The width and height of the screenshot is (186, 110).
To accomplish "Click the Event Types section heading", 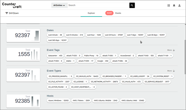I will point(54,71).
